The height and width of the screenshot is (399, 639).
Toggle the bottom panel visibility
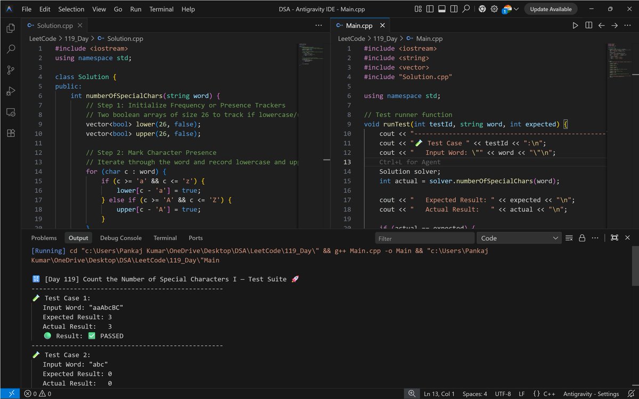point(441,9)
